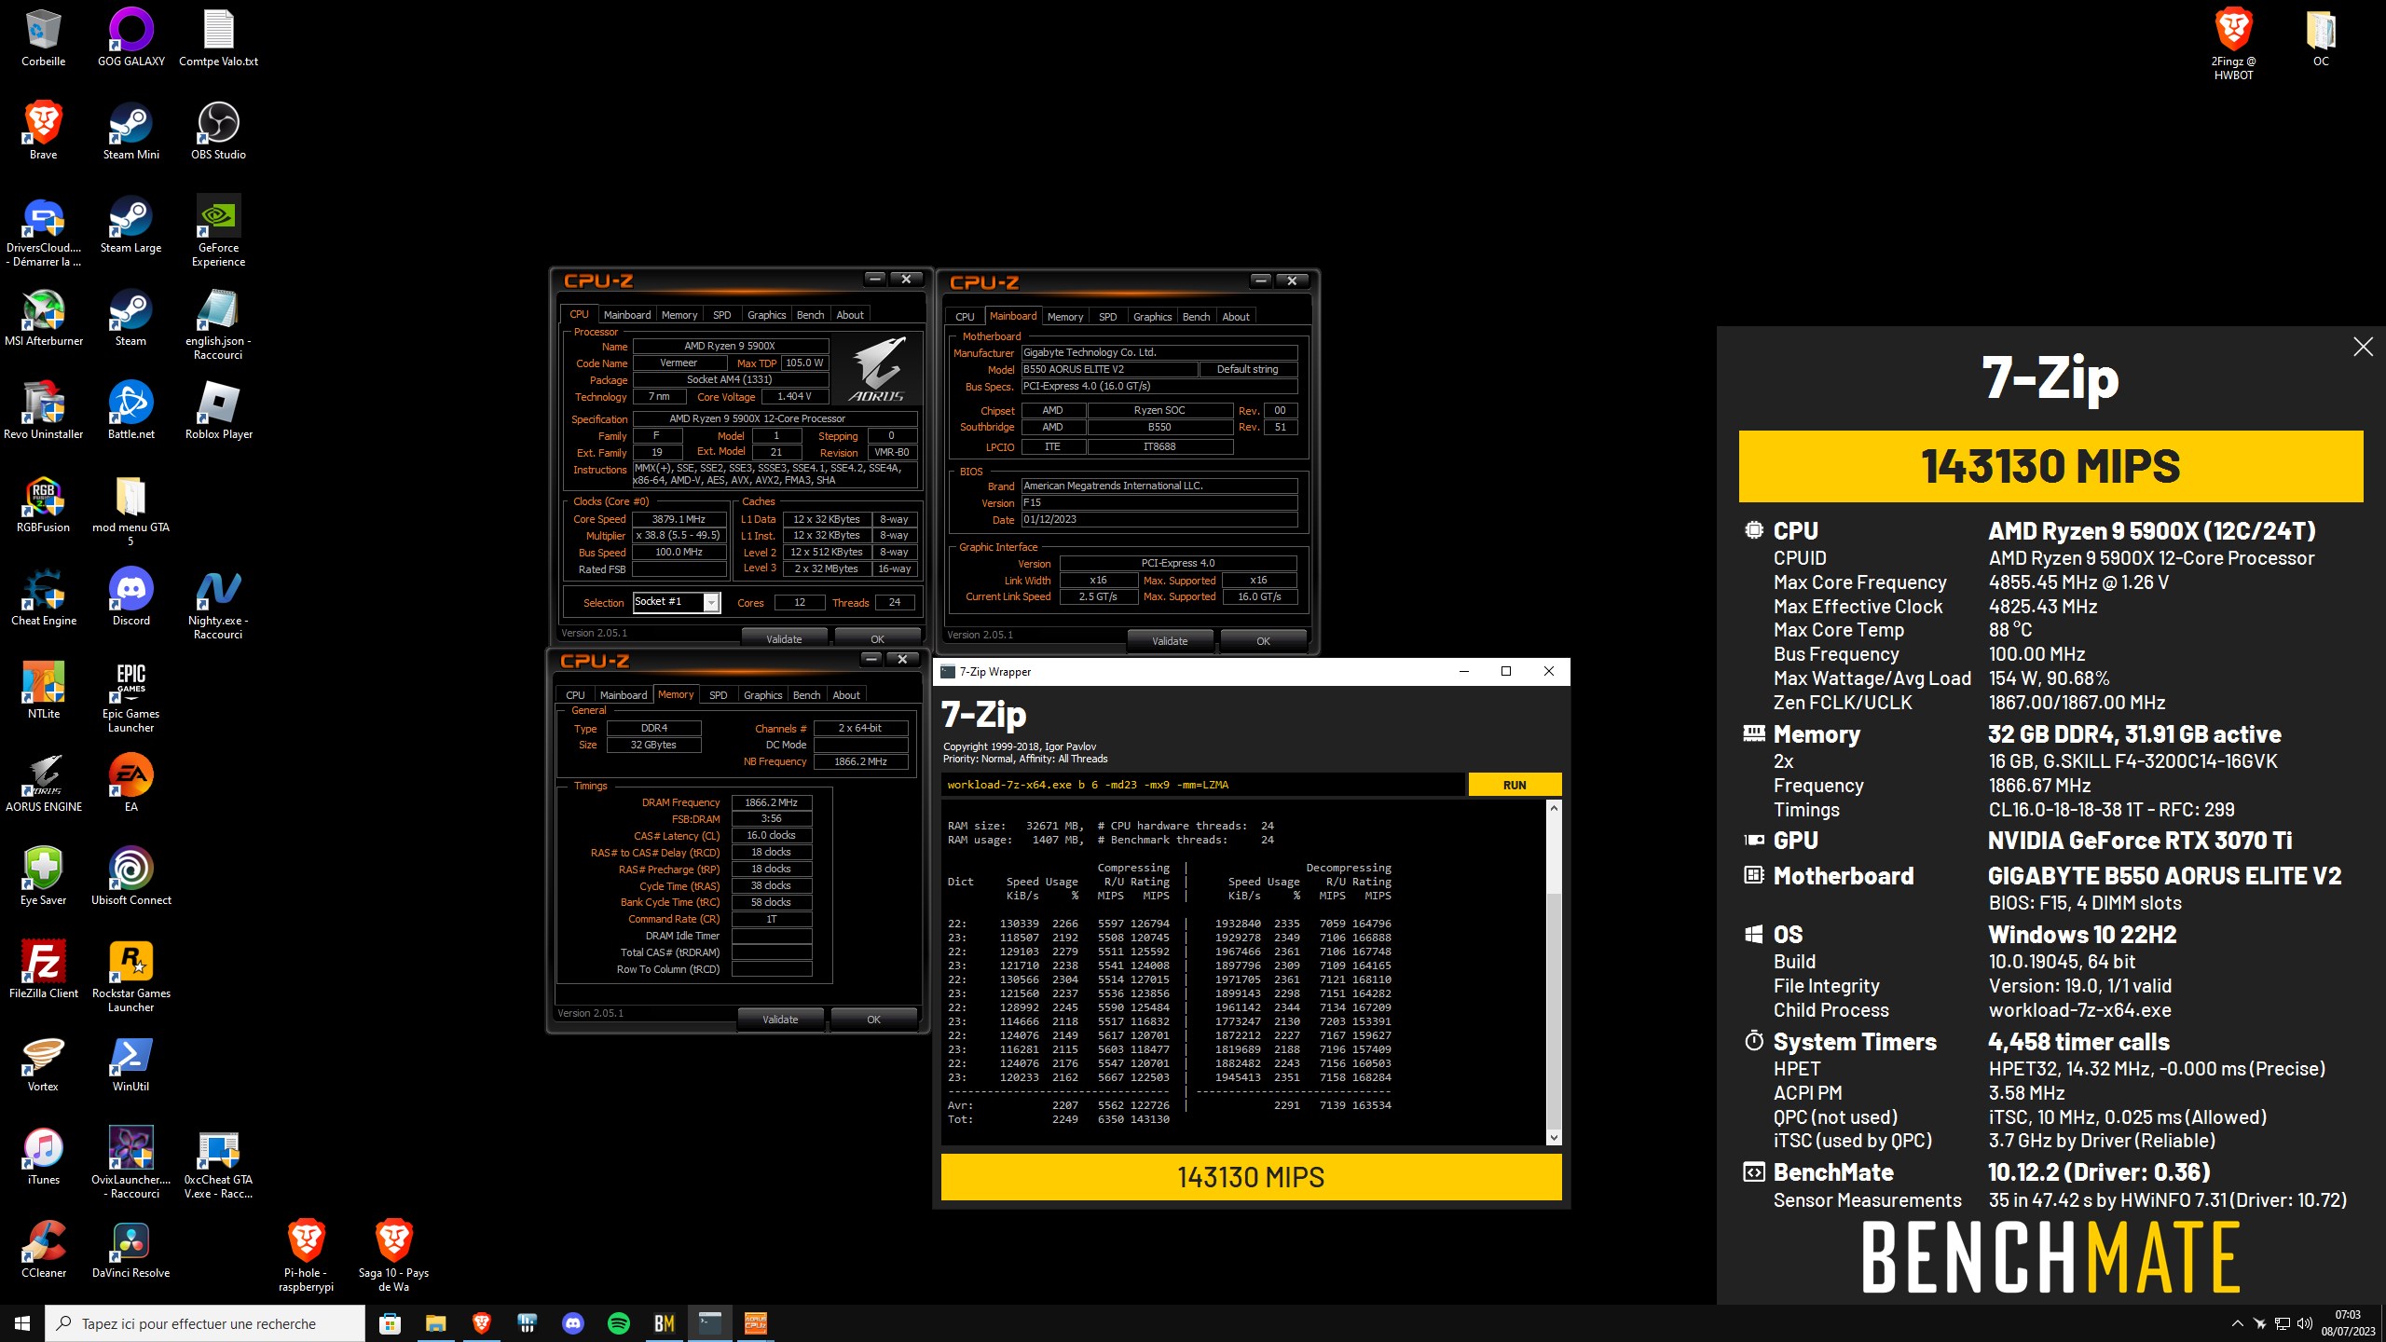Maximize the 7-Zip Wrapper window
This screenshot has width=2386, height=1342.
coord(1505,672)
